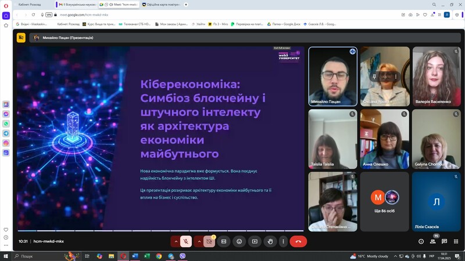Open Папка – Google Диск bookmark
The width and height of the screenshot is (465, 261).
pos(284,24)
